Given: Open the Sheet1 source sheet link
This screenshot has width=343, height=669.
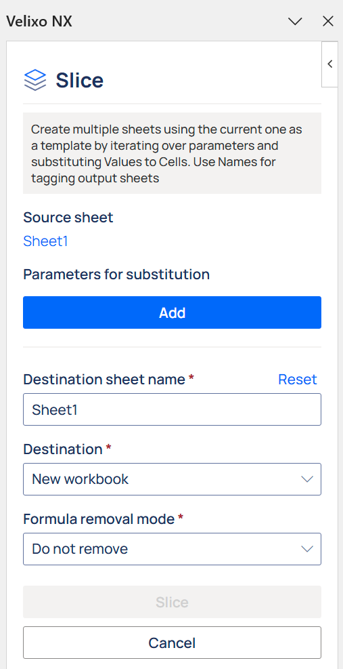Looking at the screenshot, I should (x=45, y=241).
